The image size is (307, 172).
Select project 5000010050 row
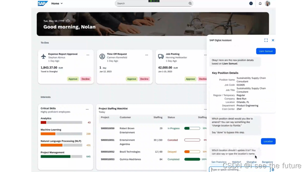(x=153, y=130)
